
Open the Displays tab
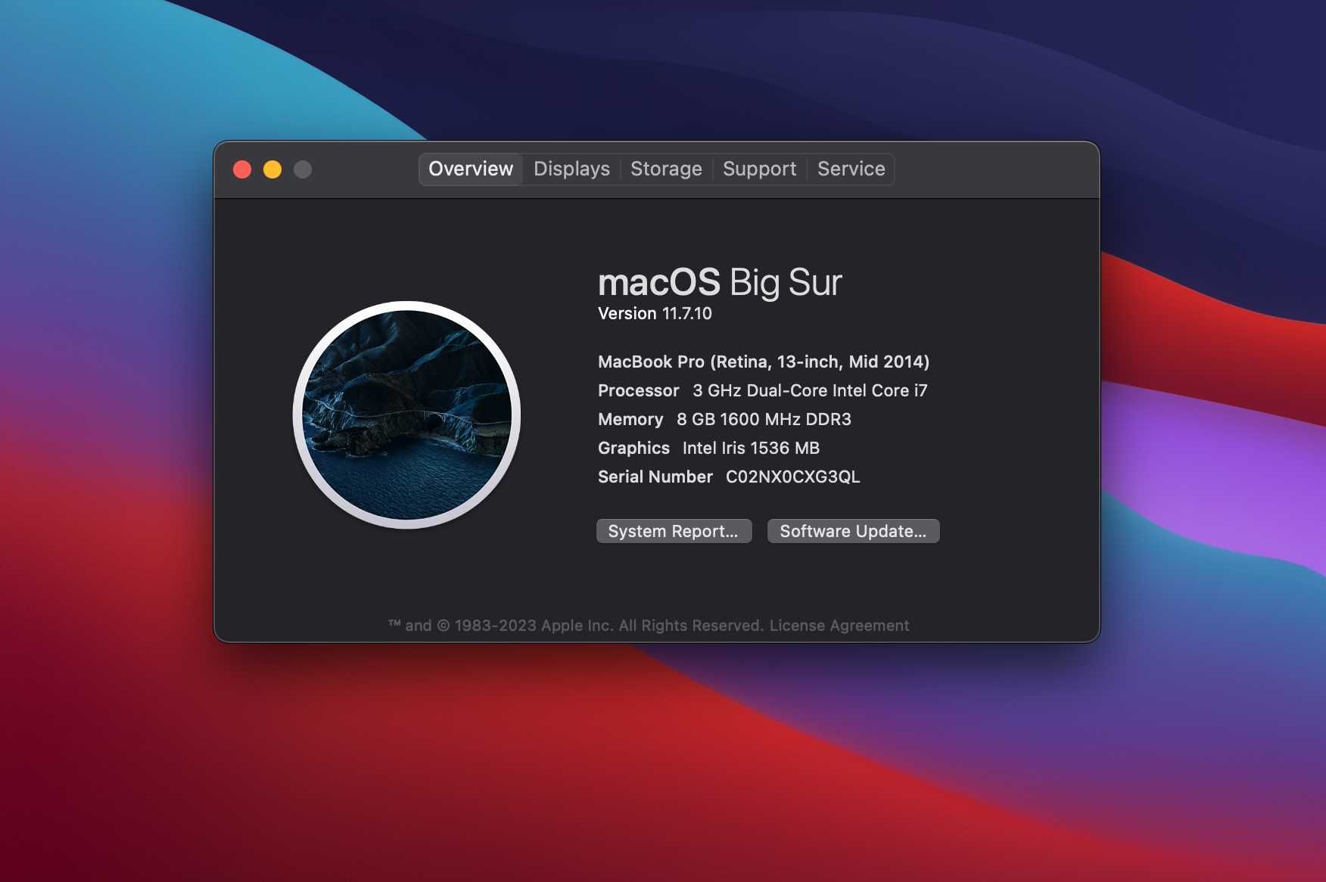(571, 169)
